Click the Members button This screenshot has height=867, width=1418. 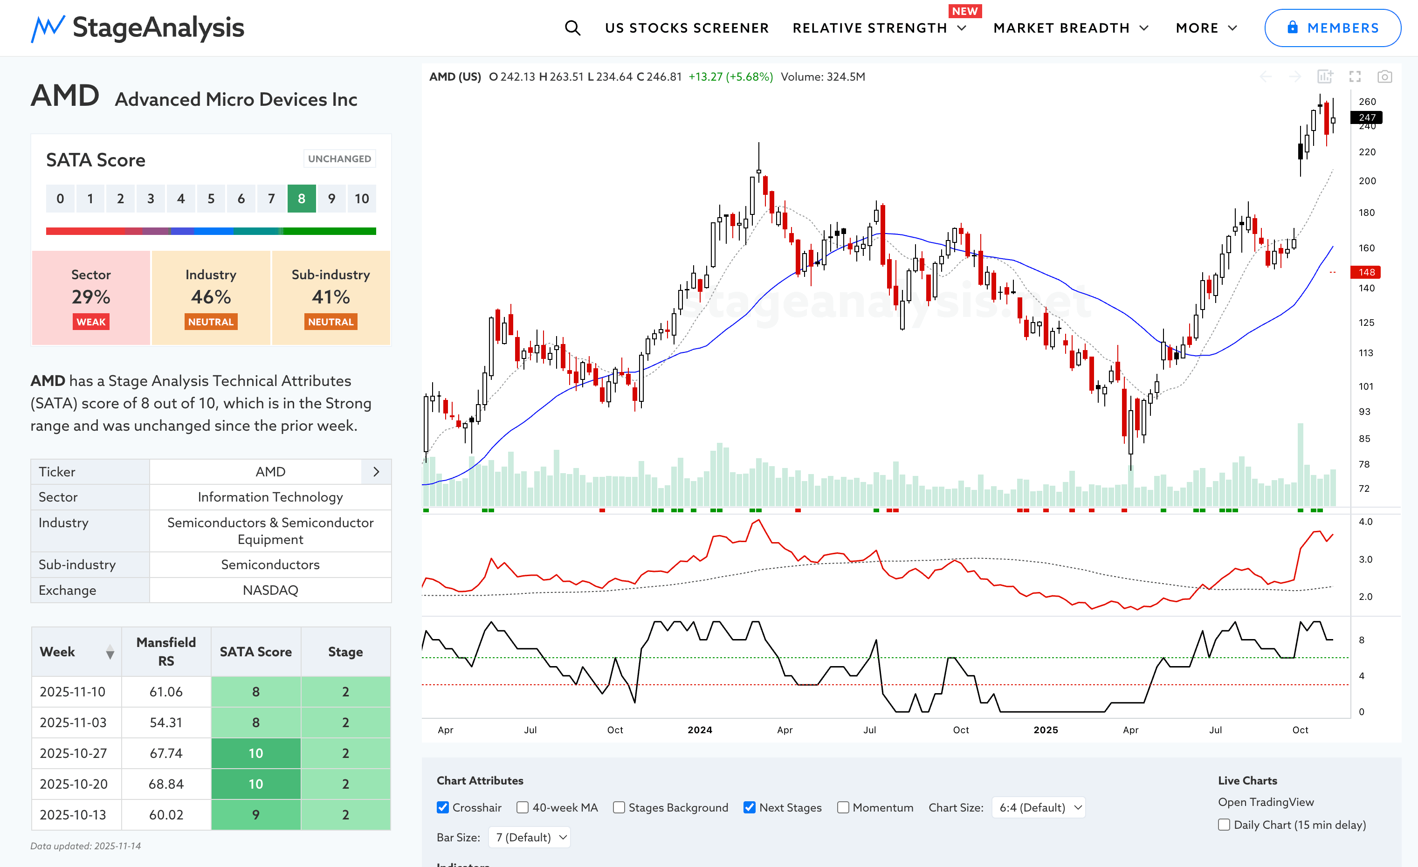click(x=1332, y=28)
